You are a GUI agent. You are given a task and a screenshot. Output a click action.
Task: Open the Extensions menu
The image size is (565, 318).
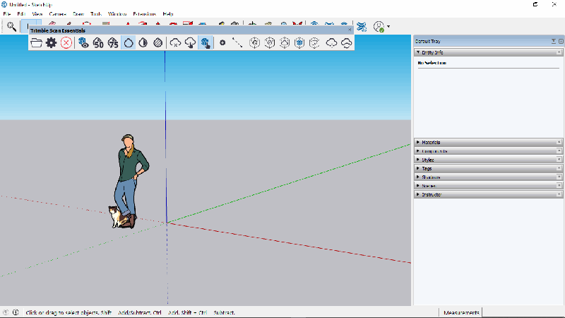pyautogui.click(x=144, y=13)
